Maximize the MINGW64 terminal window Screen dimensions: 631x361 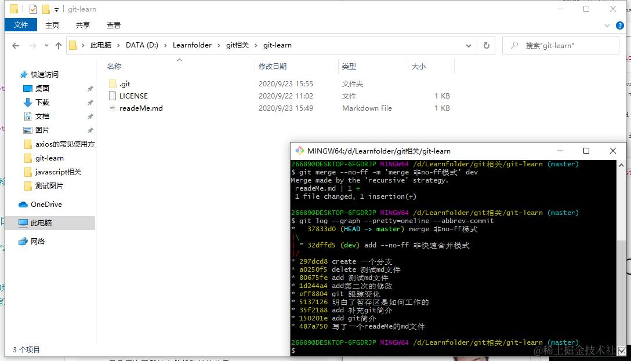pos(586,151)
